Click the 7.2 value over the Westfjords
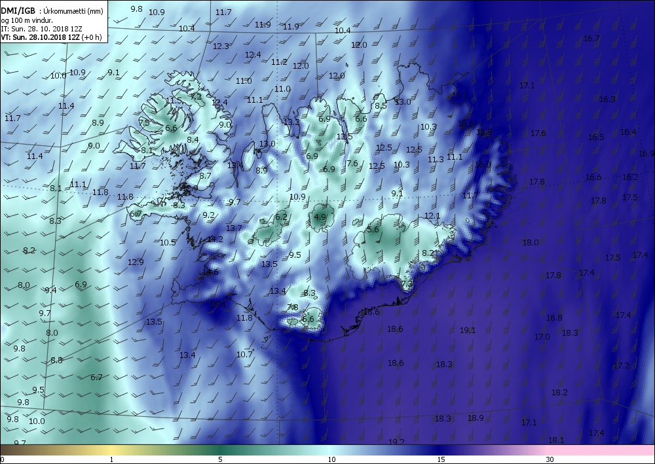This screenshot has height=464, width=655. pyautogui.click(x=195, y=97)
